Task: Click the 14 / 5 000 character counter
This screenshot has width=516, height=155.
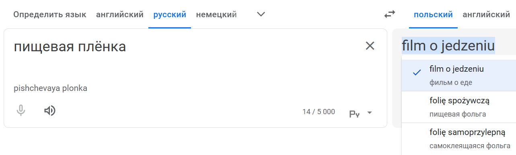Action: click(319, 112)
